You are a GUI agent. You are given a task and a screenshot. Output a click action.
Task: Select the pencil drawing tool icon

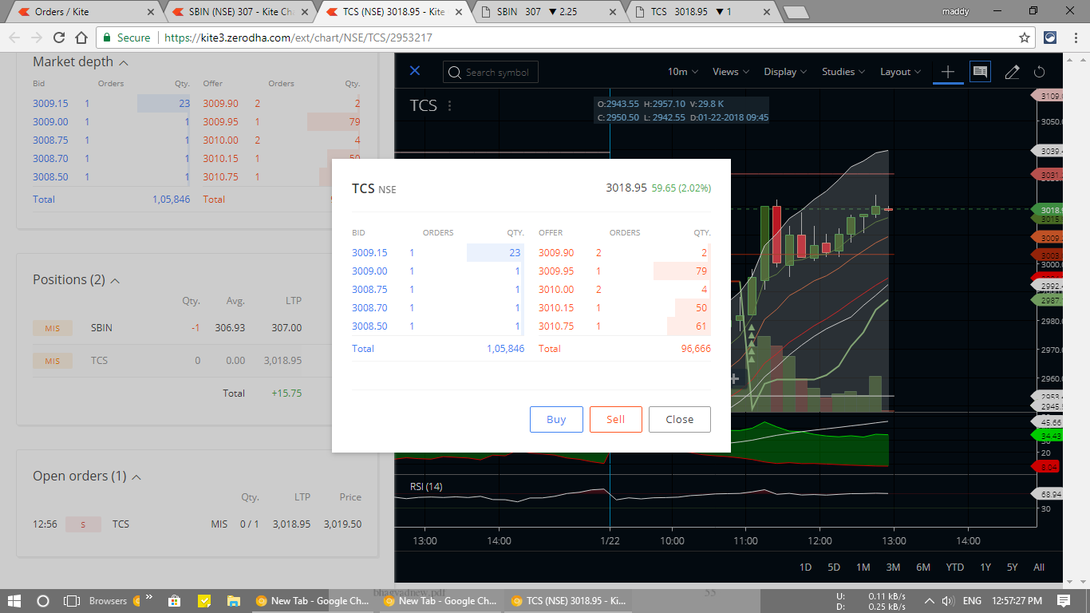[1012, 72]
